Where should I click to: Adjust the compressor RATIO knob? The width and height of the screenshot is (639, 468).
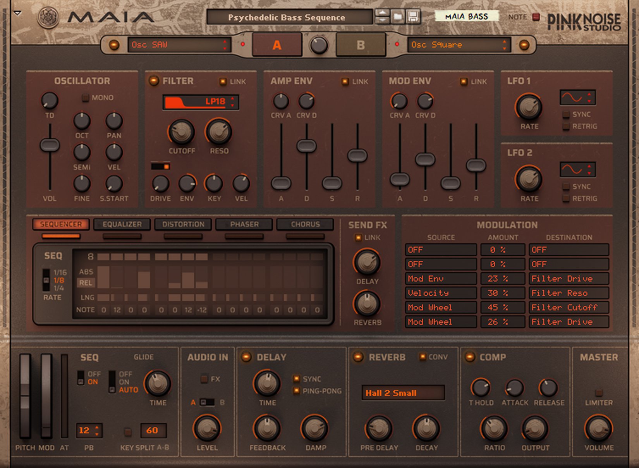click(x=494, y=428)
